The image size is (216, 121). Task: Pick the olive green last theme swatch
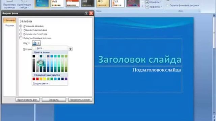[66, 56]
